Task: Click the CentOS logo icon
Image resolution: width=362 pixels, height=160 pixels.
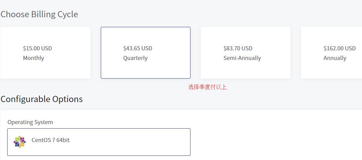Action: (20, 141)
